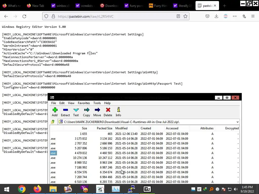Open the Edit menu in 7-Zip
This screenshot has height=194, width=259.
pyautogui.click(x=62, y=103)
